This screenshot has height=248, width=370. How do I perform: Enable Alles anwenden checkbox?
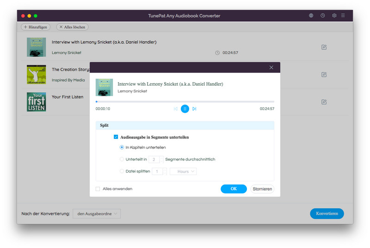(98, 189)
